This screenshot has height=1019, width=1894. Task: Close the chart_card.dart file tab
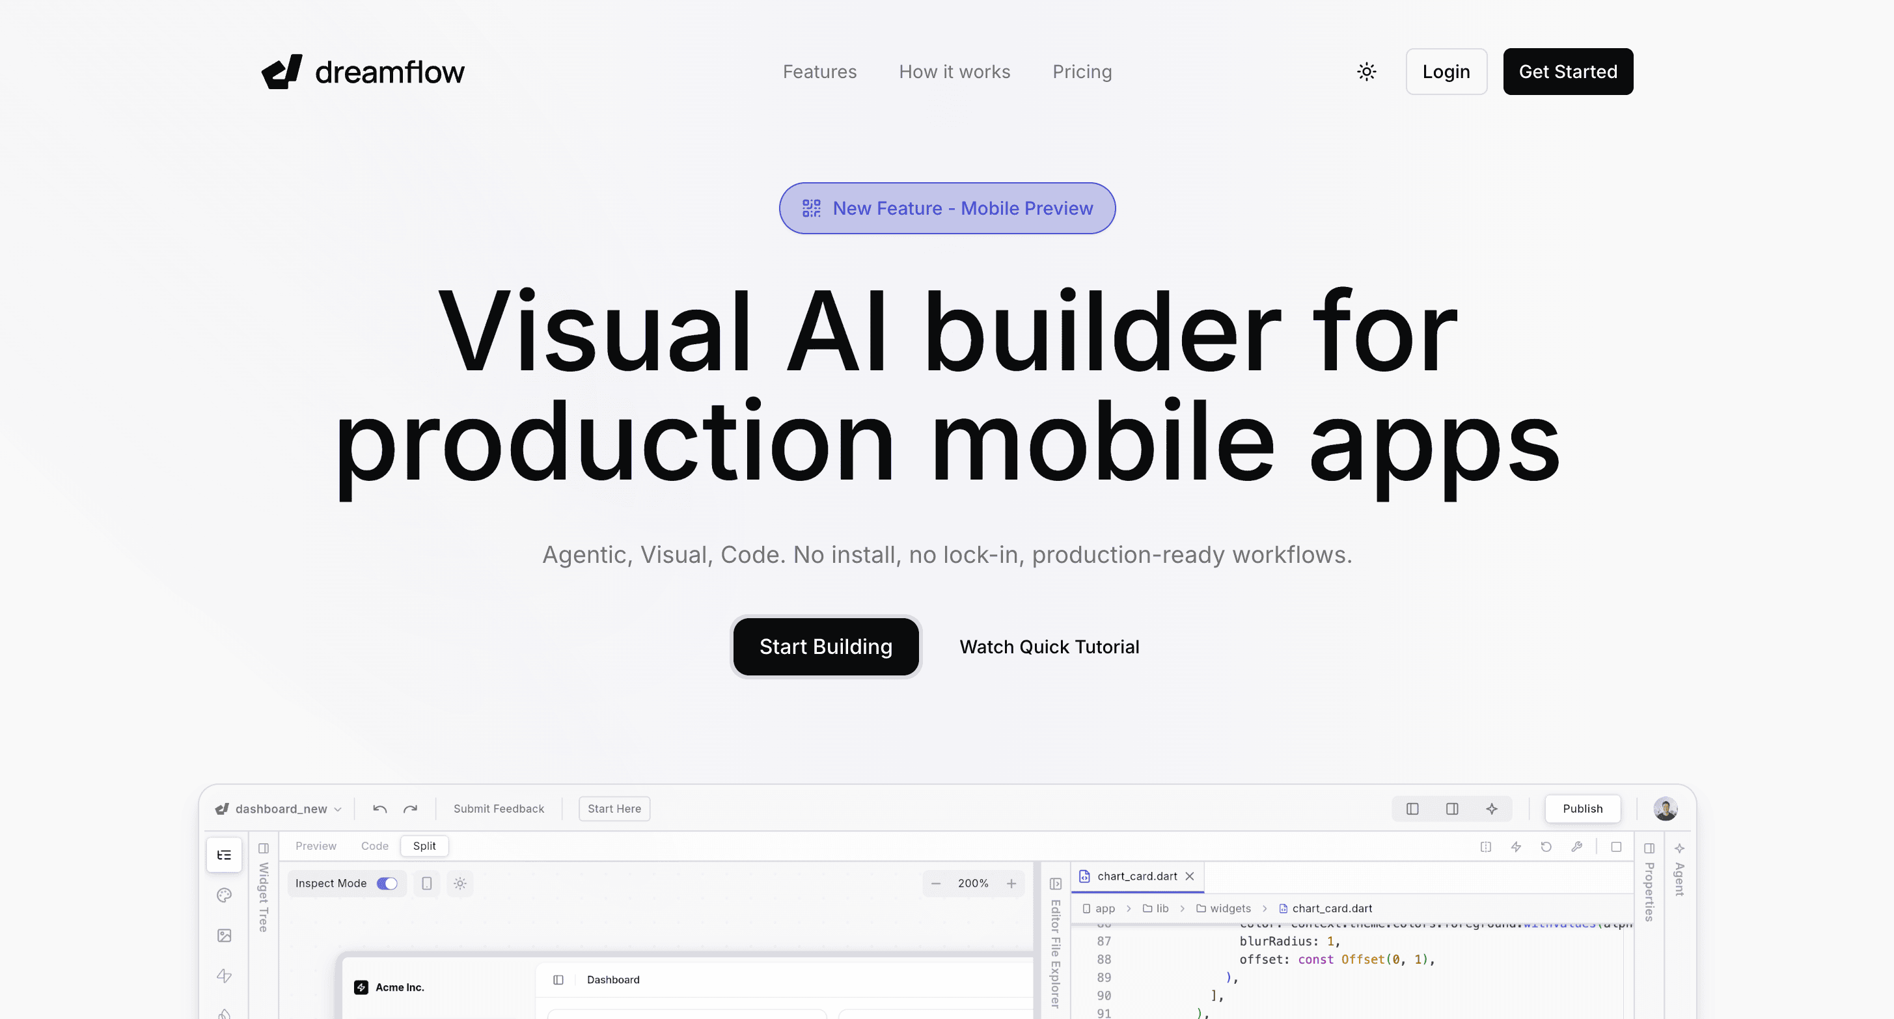(1190, 876)
